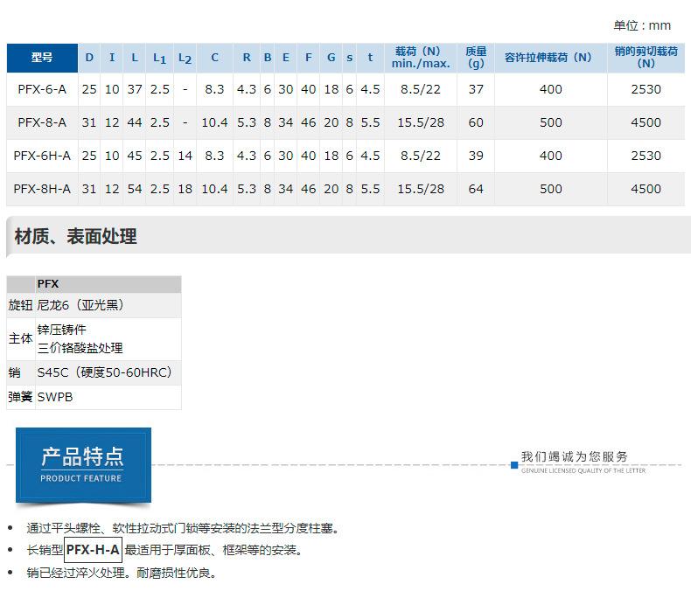
Task: Select the PFX-8-A model row label
Action: (42, 122)
